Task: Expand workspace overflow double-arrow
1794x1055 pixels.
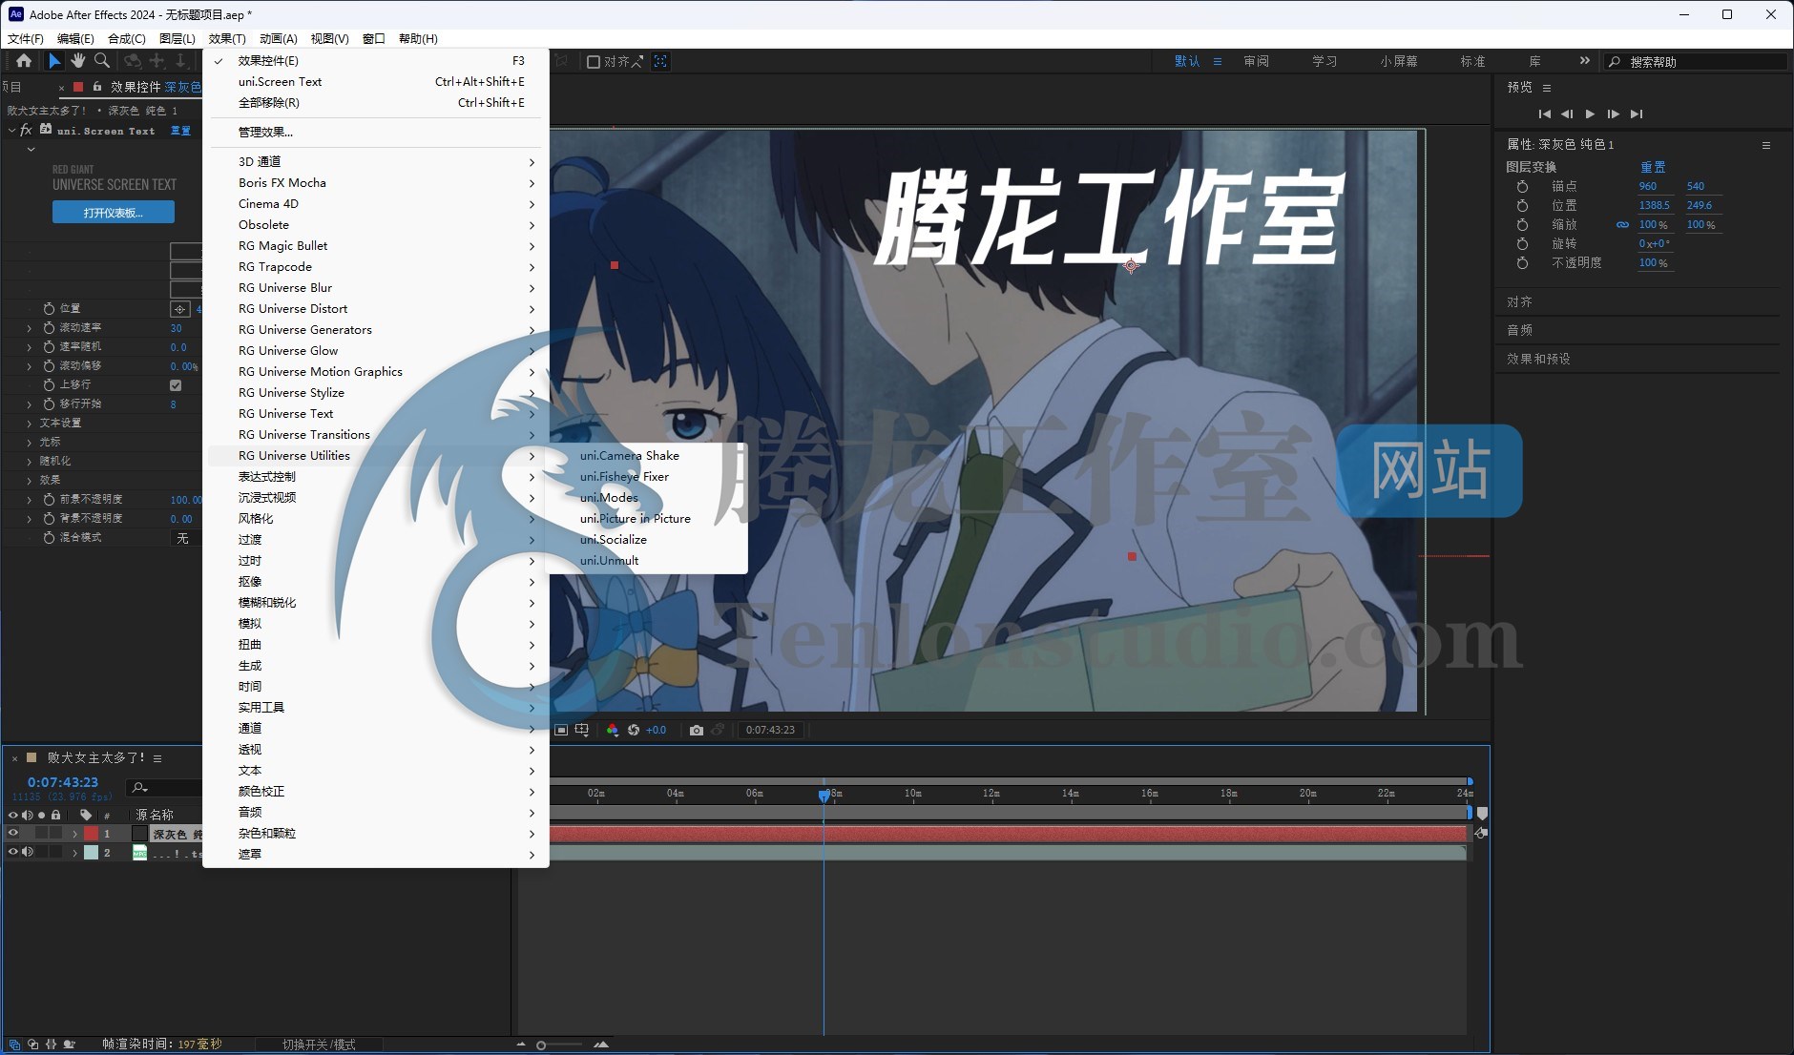Action: 1585,61
